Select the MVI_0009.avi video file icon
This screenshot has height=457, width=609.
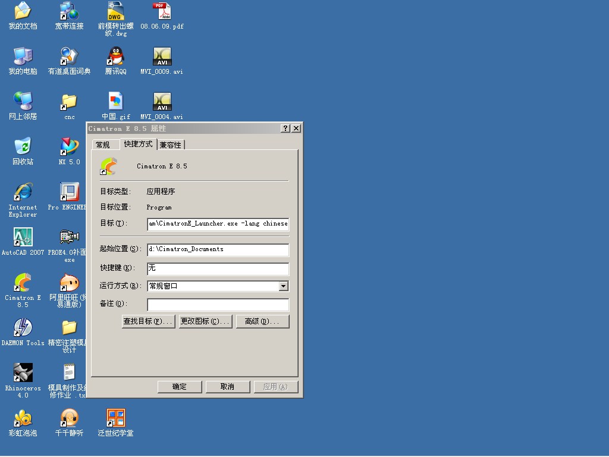coord(162,57)
